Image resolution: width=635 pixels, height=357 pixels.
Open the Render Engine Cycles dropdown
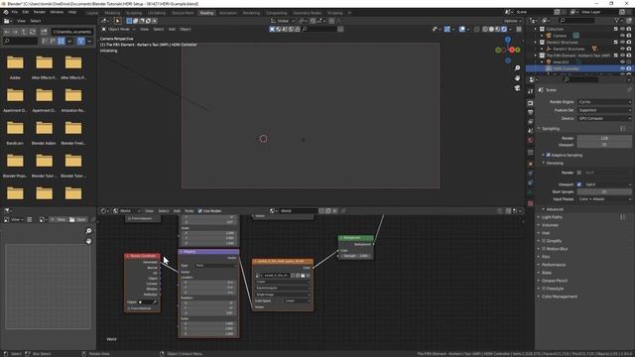coord(604,102)
